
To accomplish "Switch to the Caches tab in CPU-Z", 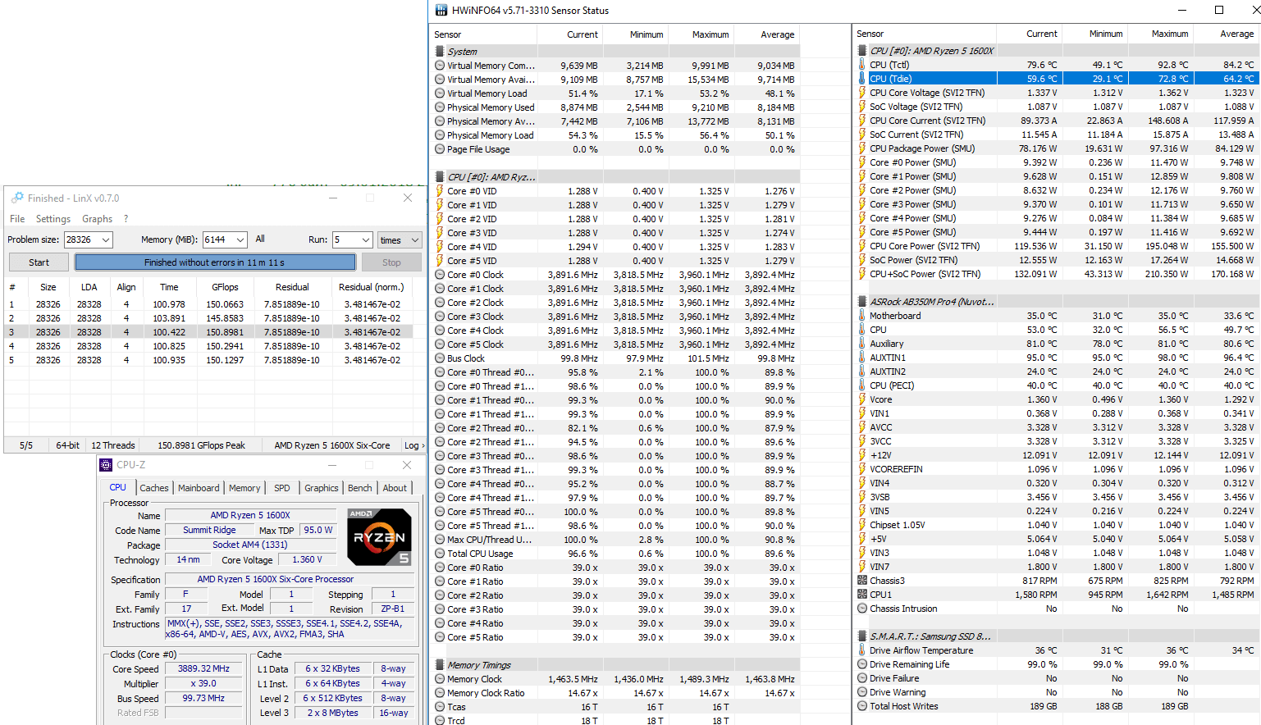I will point(153,488).
